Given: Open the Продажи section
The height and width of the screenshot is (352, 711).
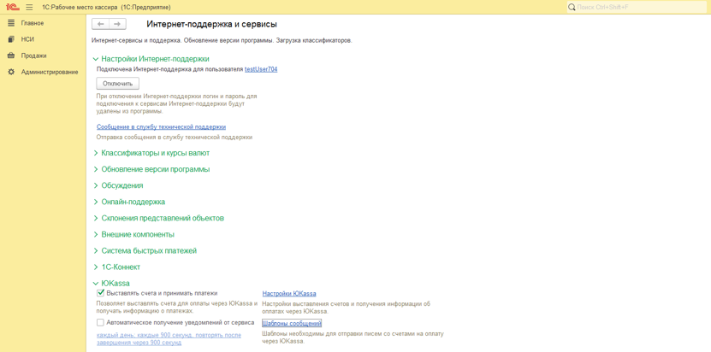Looking at the screenshot, I should click(x=33, y=56).
